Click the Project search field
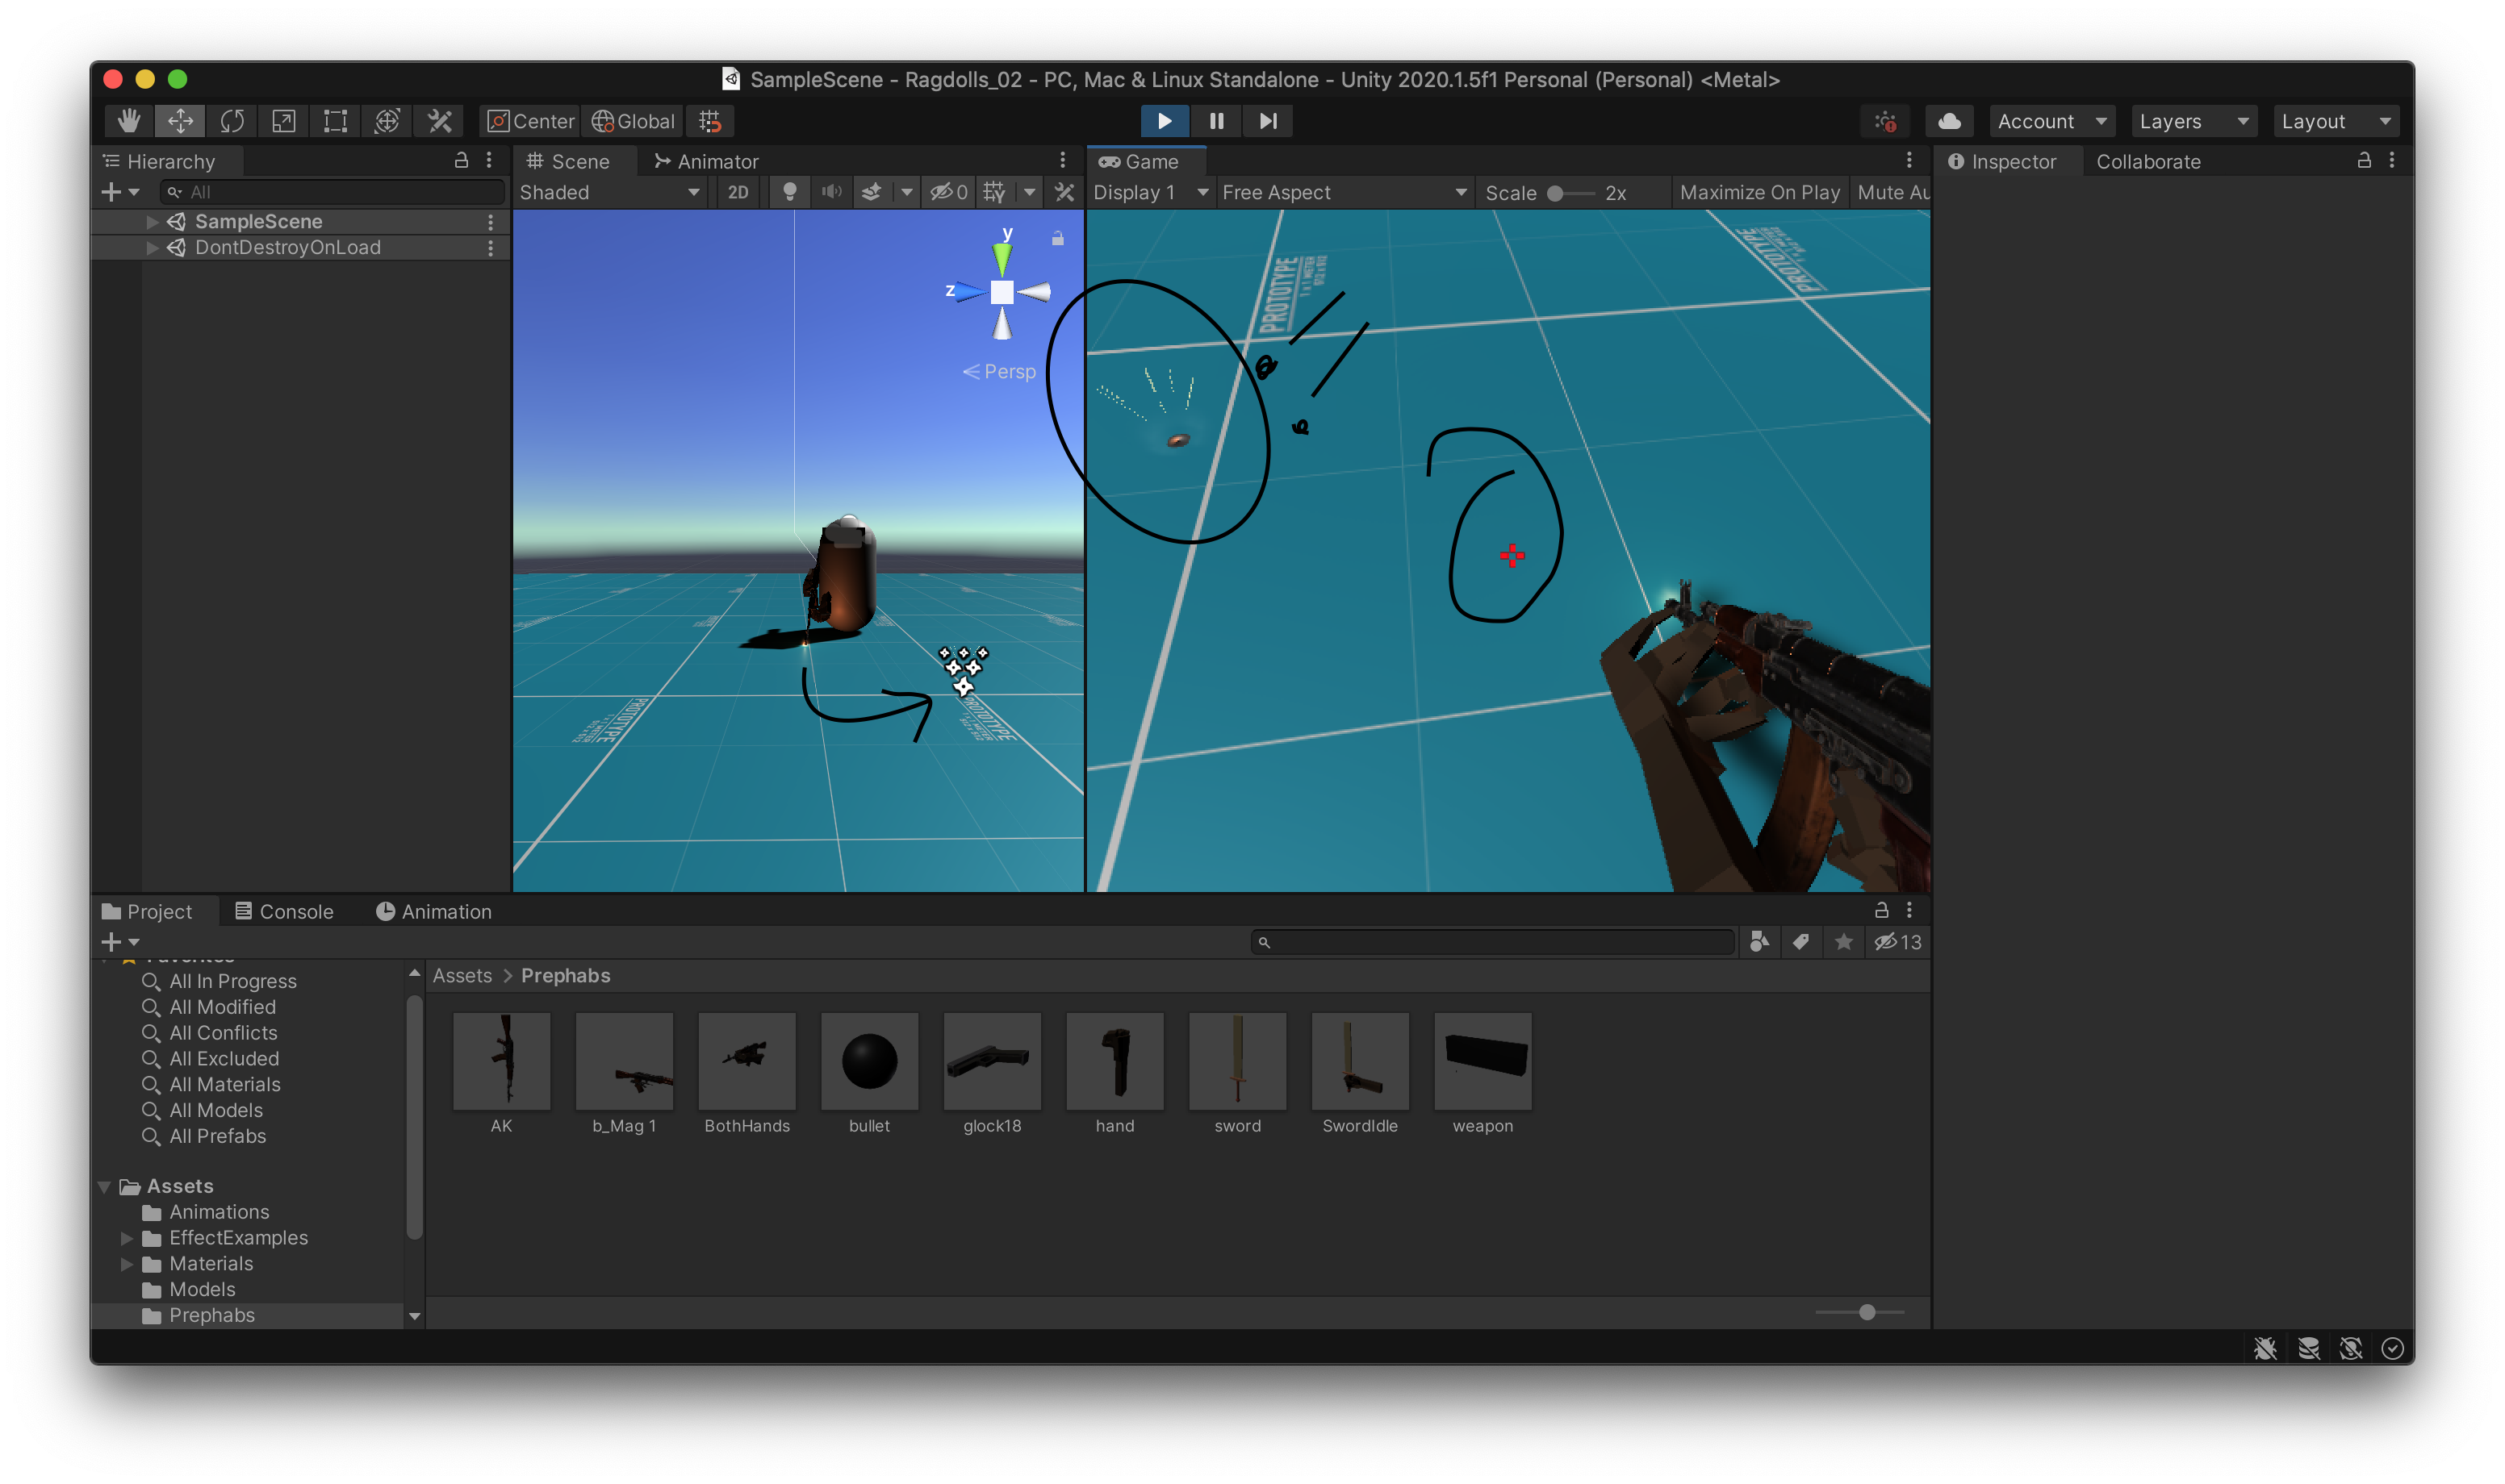2505x1484 pixels. click(1493, 942)
